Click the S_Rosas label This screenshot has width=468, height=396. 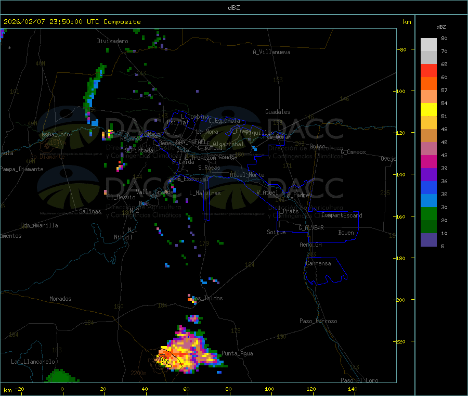click(209, 168)
